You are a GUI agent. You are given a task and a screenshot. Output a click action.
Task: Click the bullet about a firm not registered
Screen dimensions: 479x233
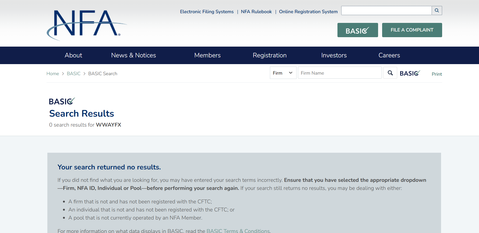140,201
